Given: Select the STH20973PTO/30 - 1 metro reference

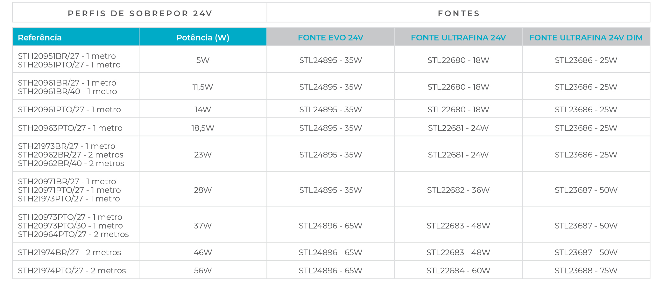Looking at the screenshot, I should point(70,226).
